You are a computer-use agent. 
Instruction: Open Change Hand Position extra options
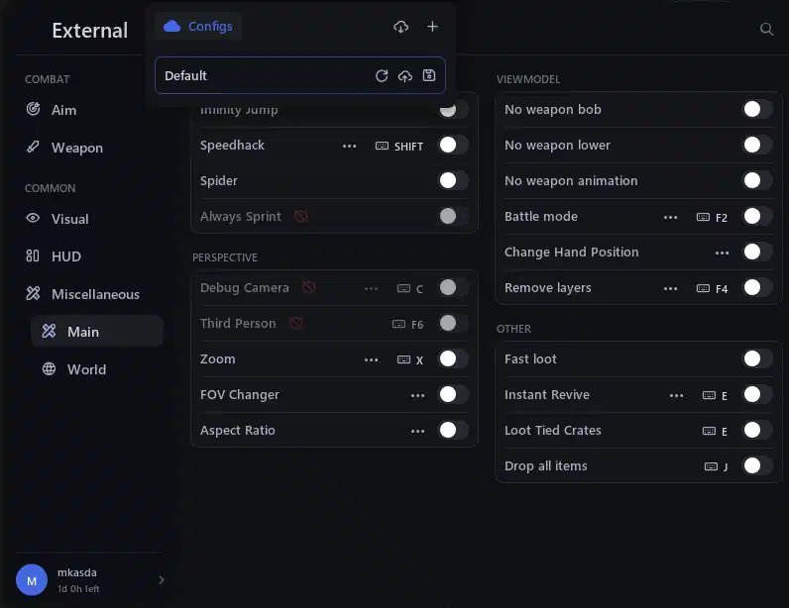click(x=722, y=253)
